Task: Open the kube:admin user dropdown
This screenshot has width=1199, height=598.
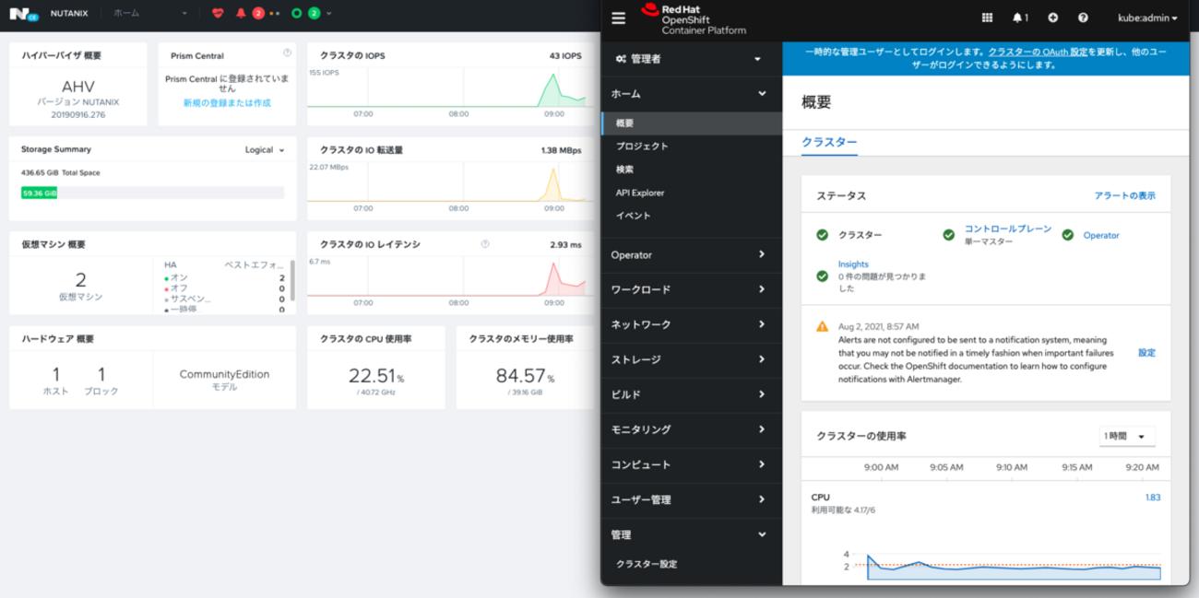Action: 1147,18
